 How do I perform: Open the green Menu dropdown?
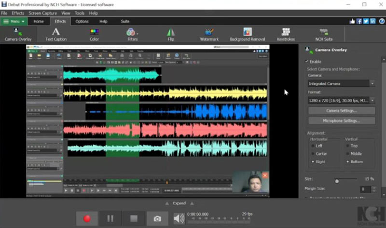point(14,21)
